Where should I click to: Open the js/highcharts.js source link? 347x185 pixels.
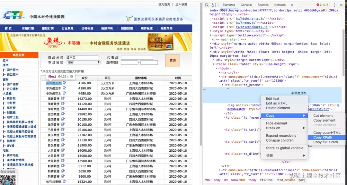coord(250,19)
